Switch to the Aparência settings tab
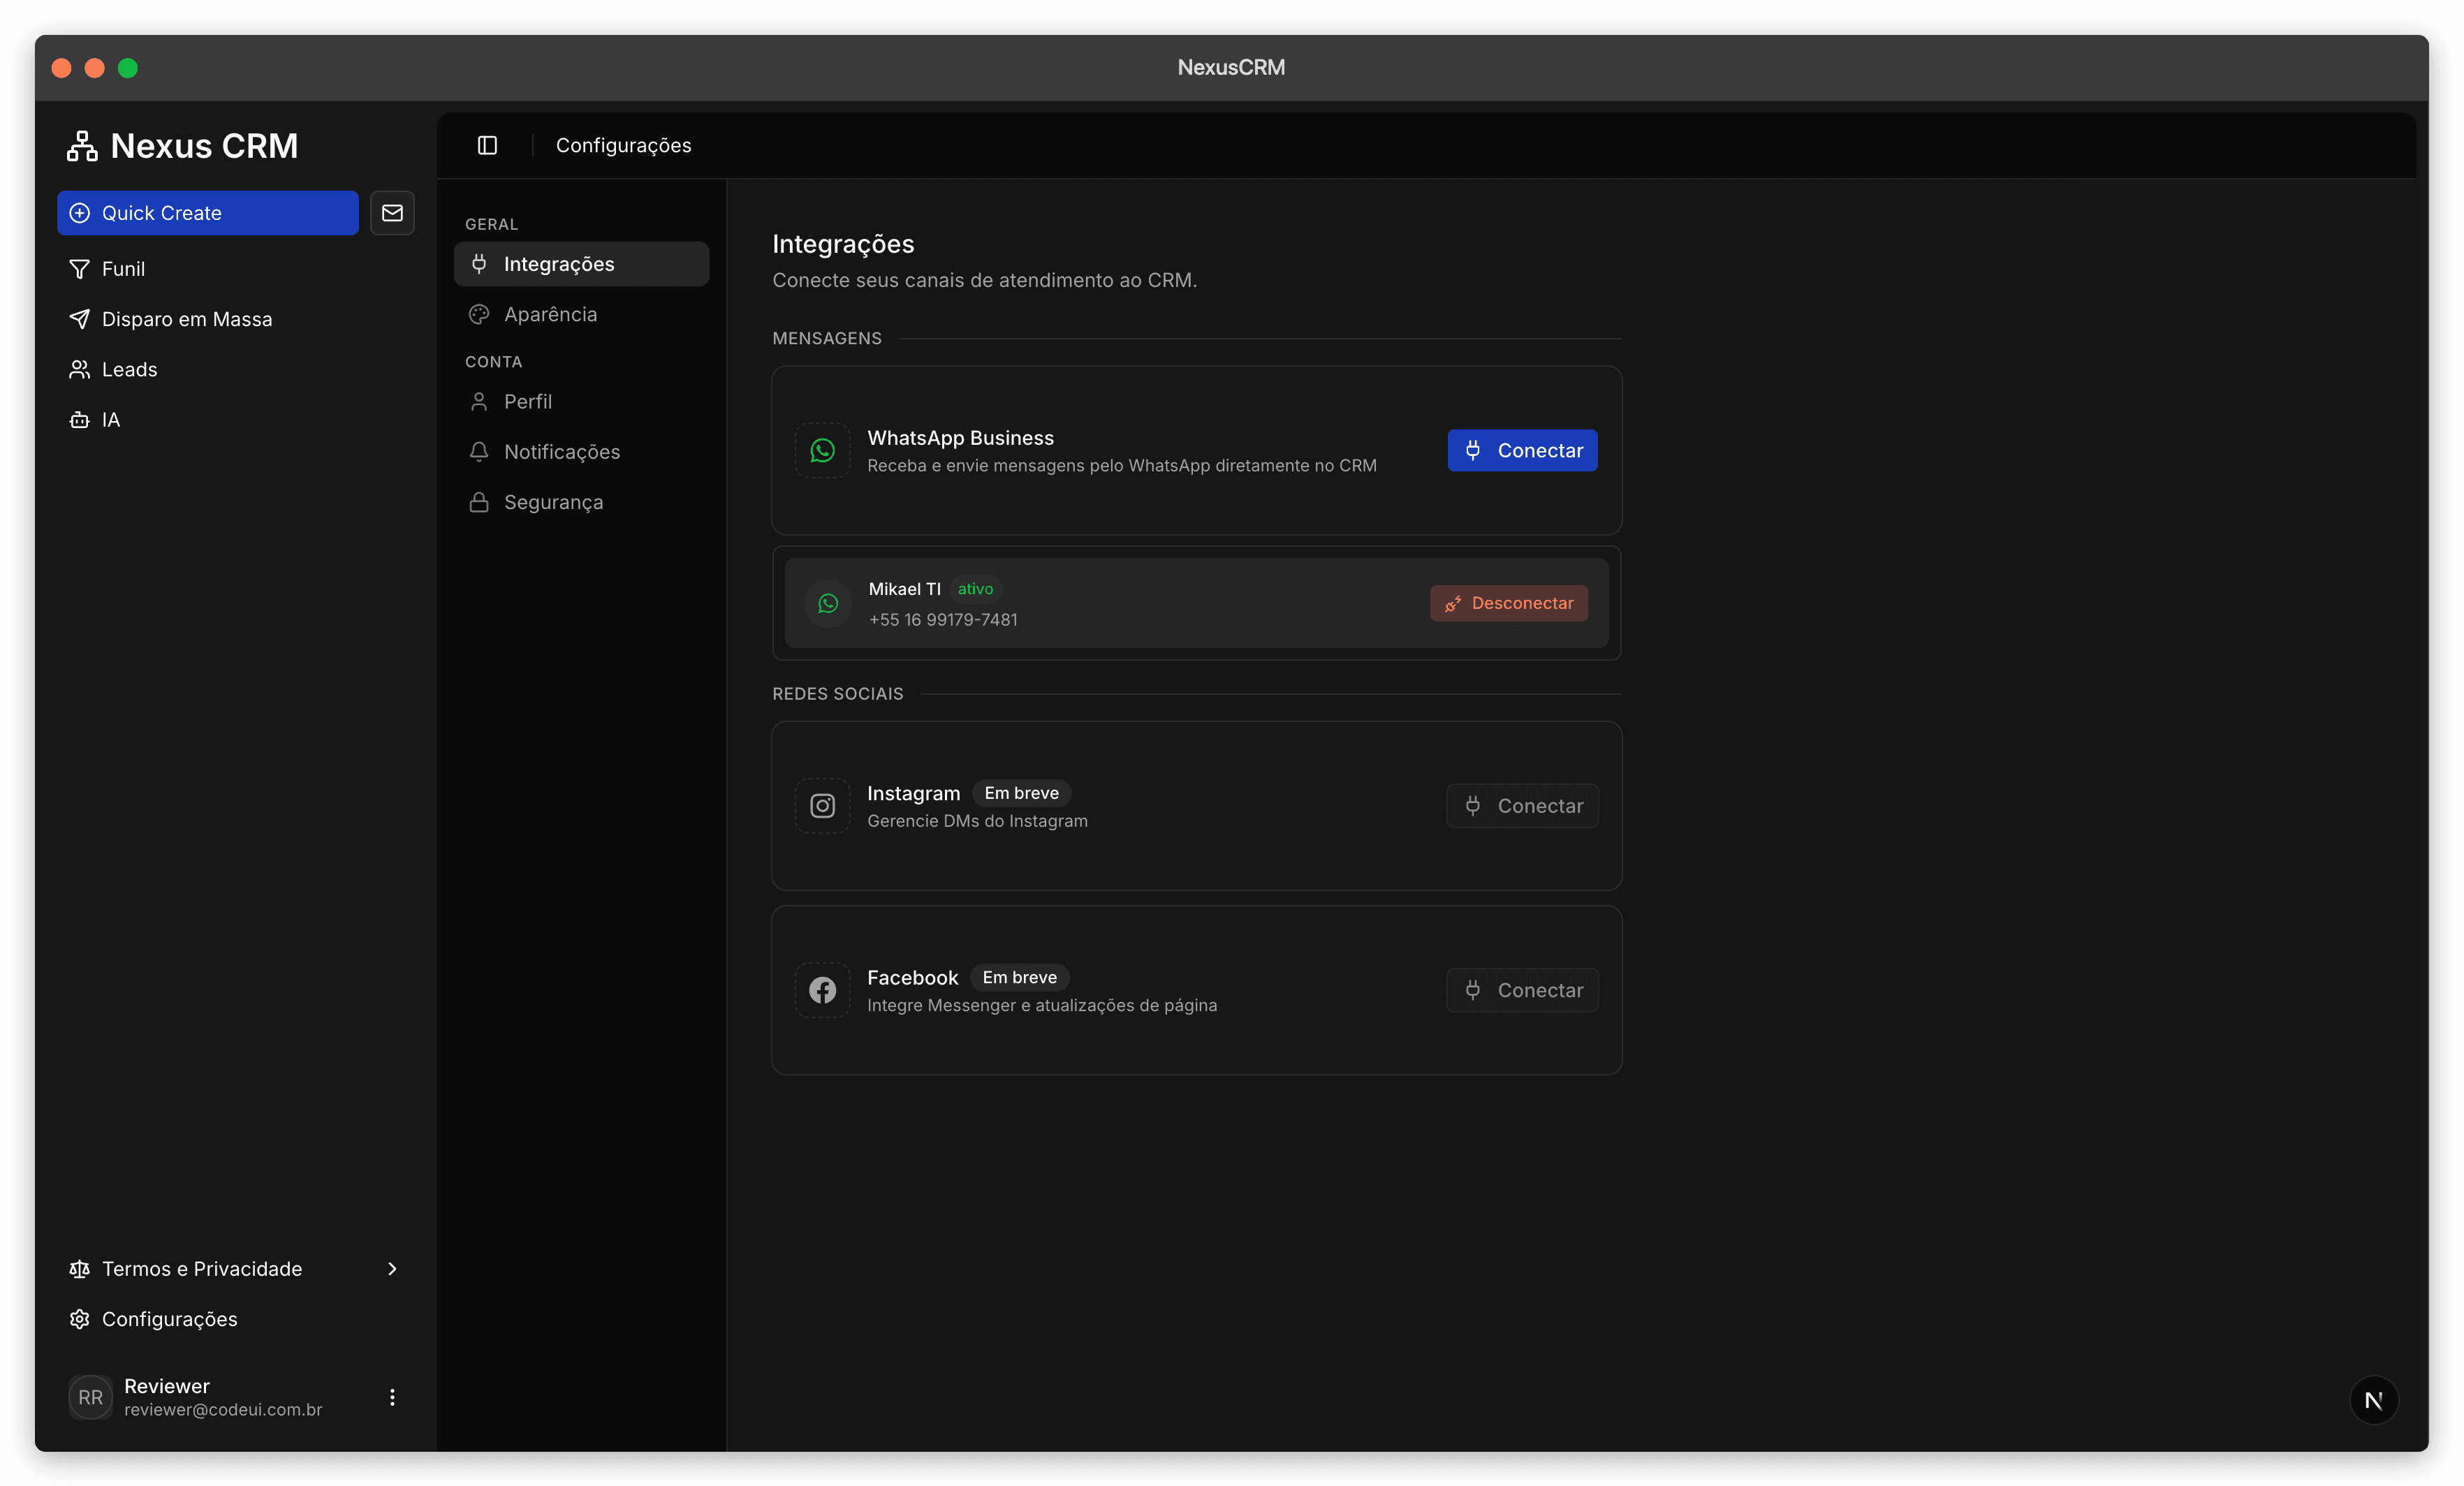2464x1486 pixels. pyautogui.click(x=581, y=314)
